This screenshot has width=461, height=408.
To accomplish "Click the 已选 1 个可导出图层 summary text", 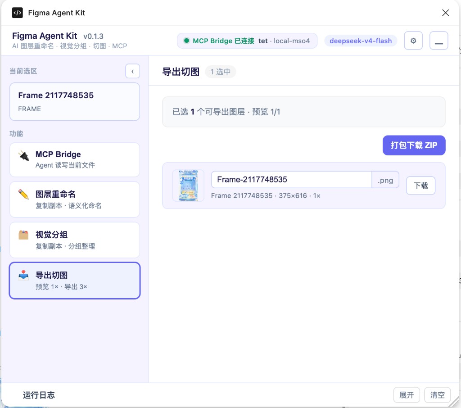I will (226, 112).
